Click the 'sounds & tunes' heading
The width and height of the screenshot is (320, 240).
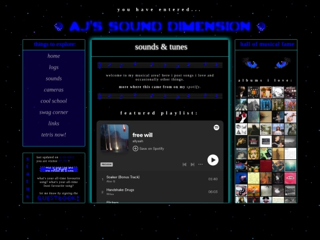(x=161, y=47)
